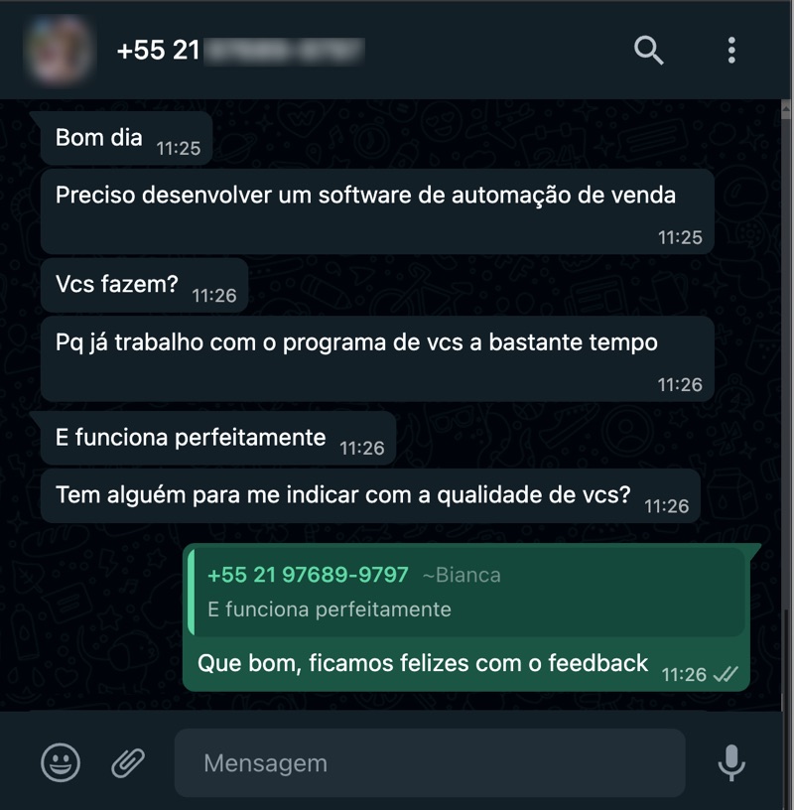Click the "Vcs fazem?" message bubble

144,285
